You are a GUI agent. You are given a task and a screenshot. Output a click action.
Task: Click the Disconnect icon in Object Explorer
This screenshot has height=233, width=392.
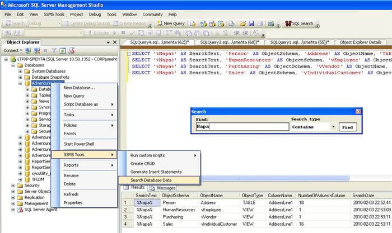click(x=37, y=51)
